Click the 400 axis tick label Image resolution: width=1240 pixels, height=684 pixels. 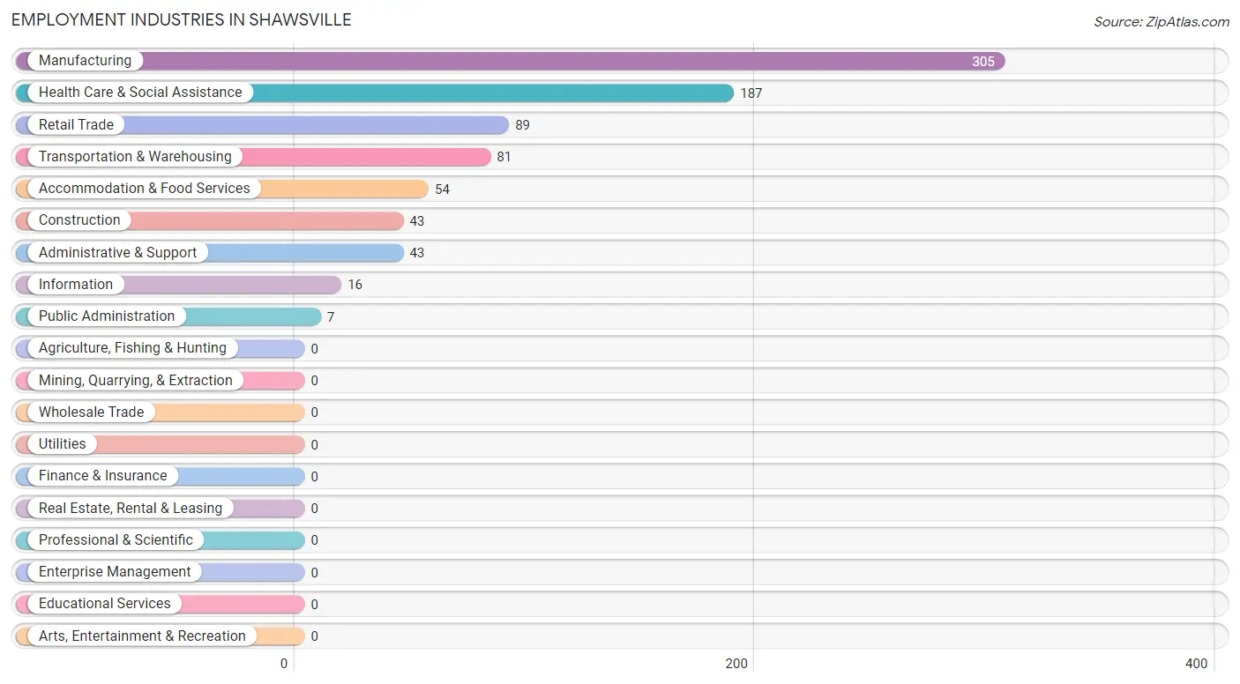1197,664
